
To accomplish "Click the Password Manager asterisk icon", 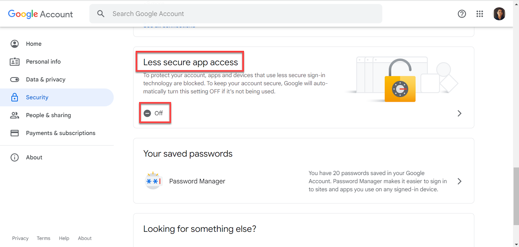I will [153, 181].
